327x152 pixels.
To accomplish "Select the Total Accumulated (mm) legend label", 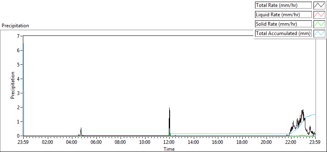I will click(283, 33).
